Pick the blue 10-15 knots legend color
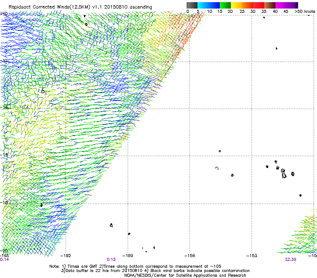Viewport: 317px width, 278px height. click(x=214, y=5)
